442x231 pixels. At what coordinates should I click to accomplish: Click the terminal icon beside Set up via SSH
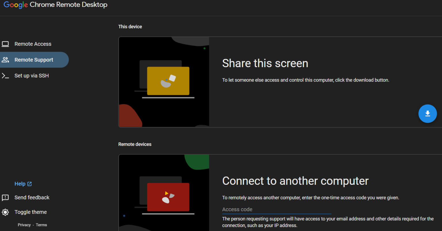(x=5, y=76)
